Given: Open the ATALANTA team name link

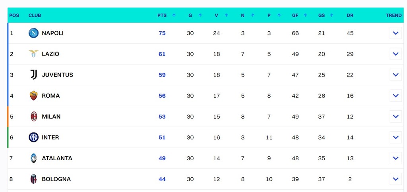Looking at the screenshot, I should [57, 158].
